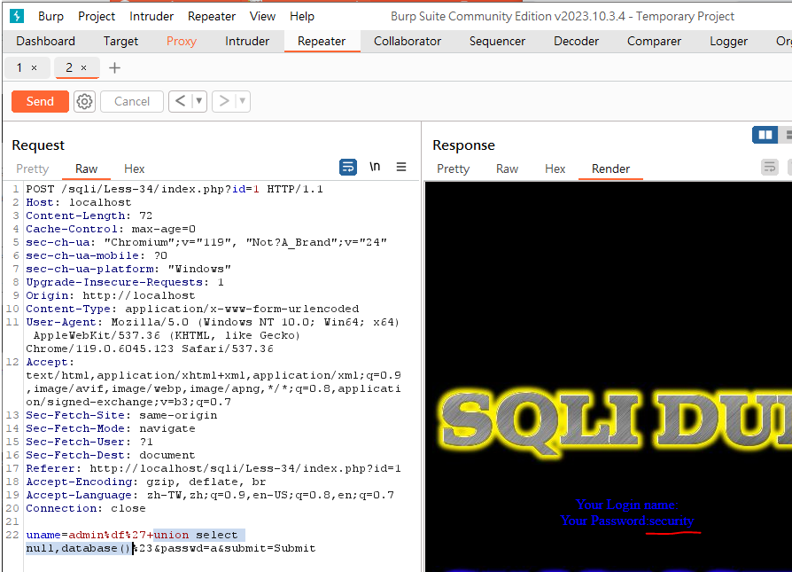Switch to the Sequencer tab

[x=497, y=42]
